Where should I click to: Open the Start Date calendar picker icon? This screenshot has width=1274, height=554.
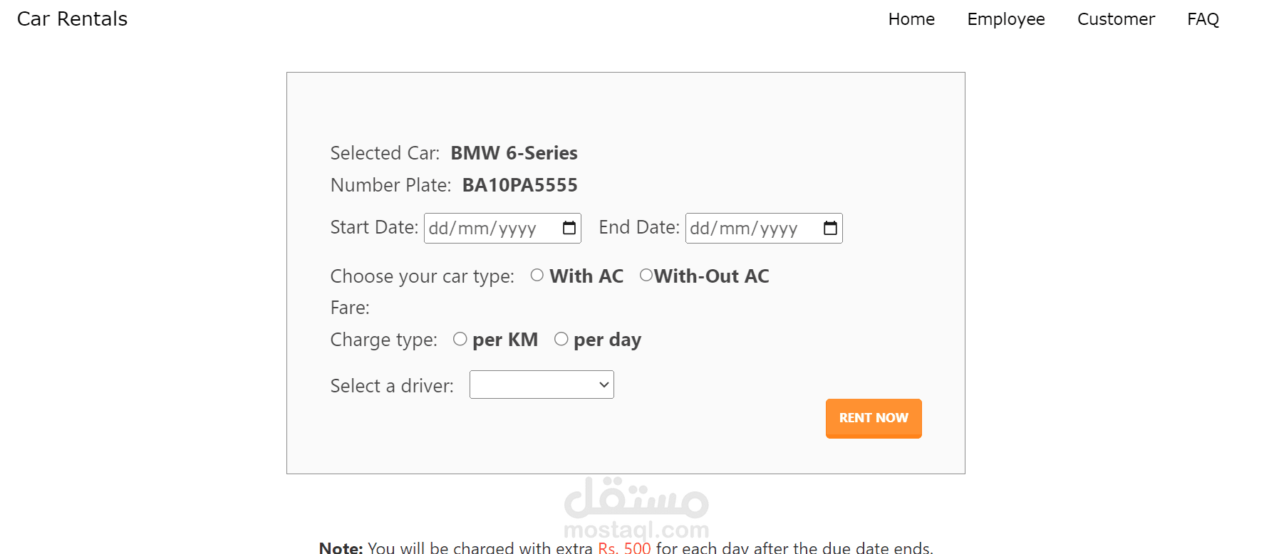pyautogui.click(x=569, y=228)
